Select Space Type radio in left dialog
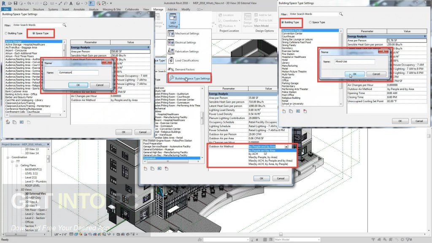 coord(34,33)
